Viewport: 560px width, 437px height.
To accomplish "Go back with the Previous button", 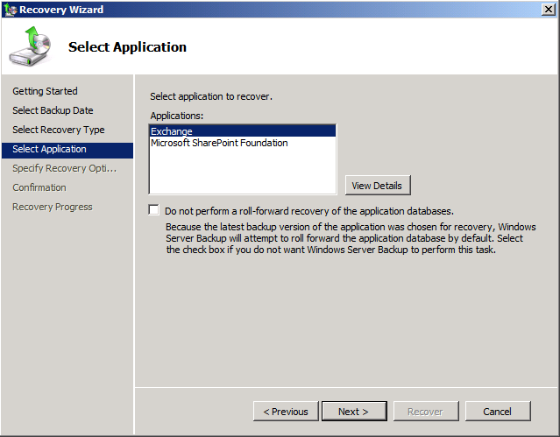I will [286, 411].
